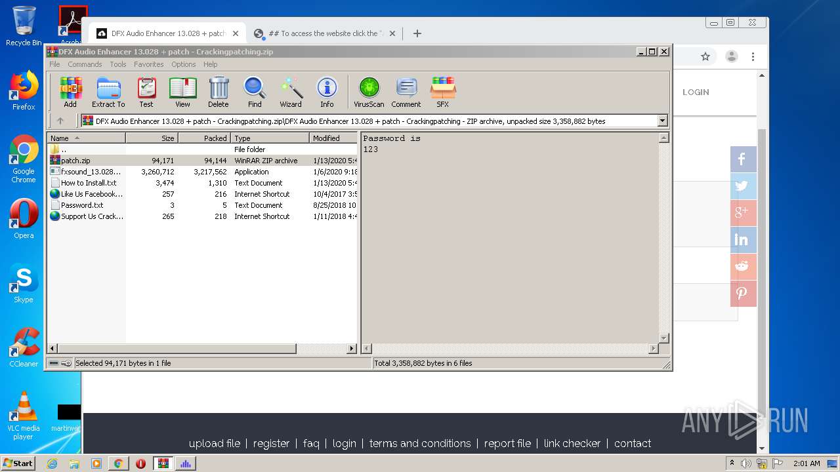Click the 'faq' footer link
840x472 pixels.
coord(311,443)
